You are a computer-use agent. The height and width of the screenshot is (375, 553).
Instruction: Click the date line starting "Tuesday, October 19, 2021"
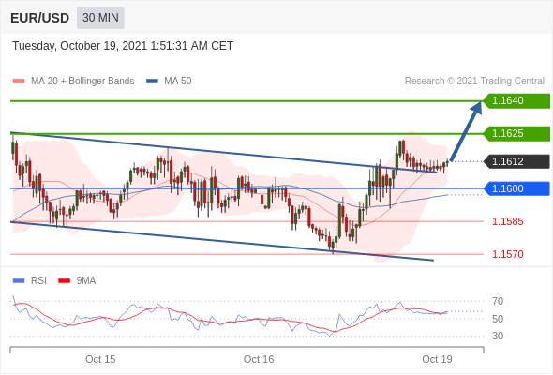[x=123, y=46]
